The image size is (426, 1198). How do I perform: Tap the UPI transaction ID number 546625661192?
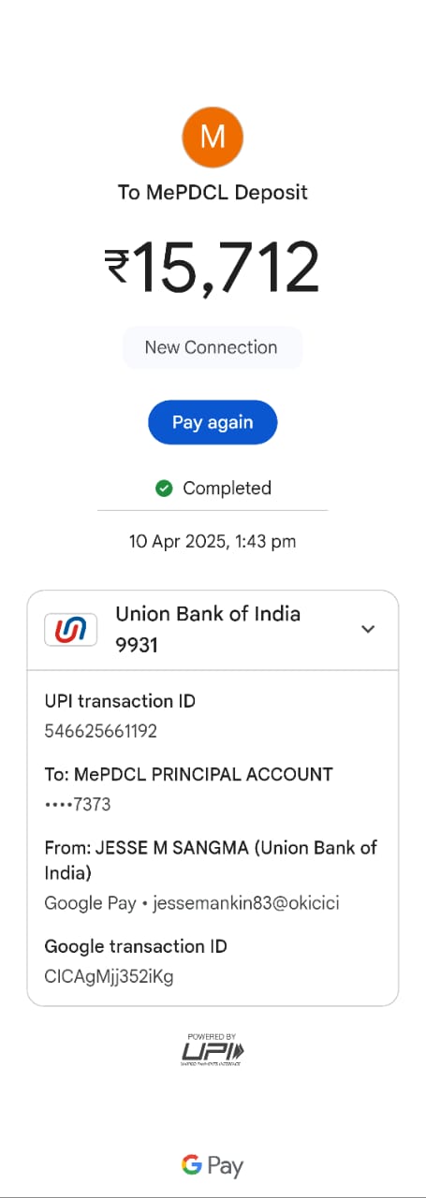click(101, 731)
